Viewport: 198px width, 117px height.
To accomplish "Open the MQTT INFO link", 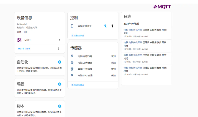I will (24, 49).
